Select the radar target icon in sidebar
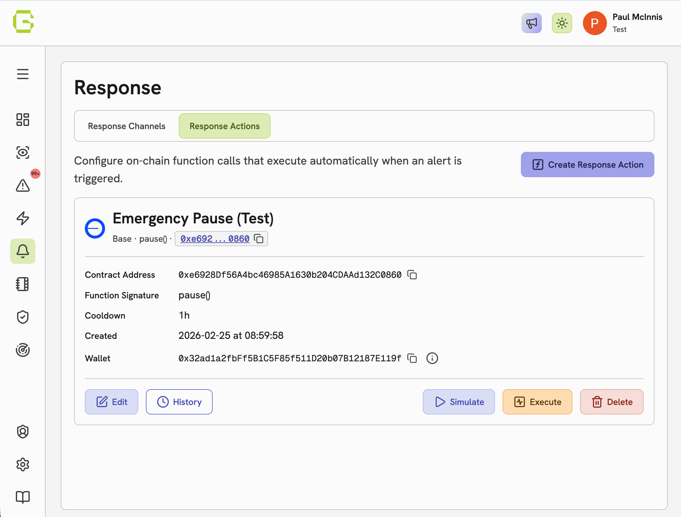Screen dimensions: 681x517 (x=22, y=350)
